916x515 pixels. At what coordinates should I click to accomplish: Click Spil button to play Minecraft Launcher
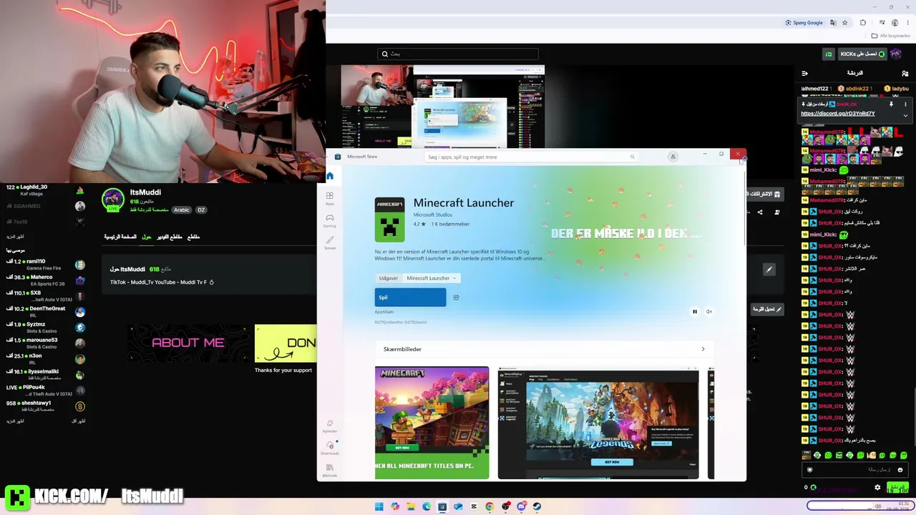pyautogui.click(x=410, y=298)
